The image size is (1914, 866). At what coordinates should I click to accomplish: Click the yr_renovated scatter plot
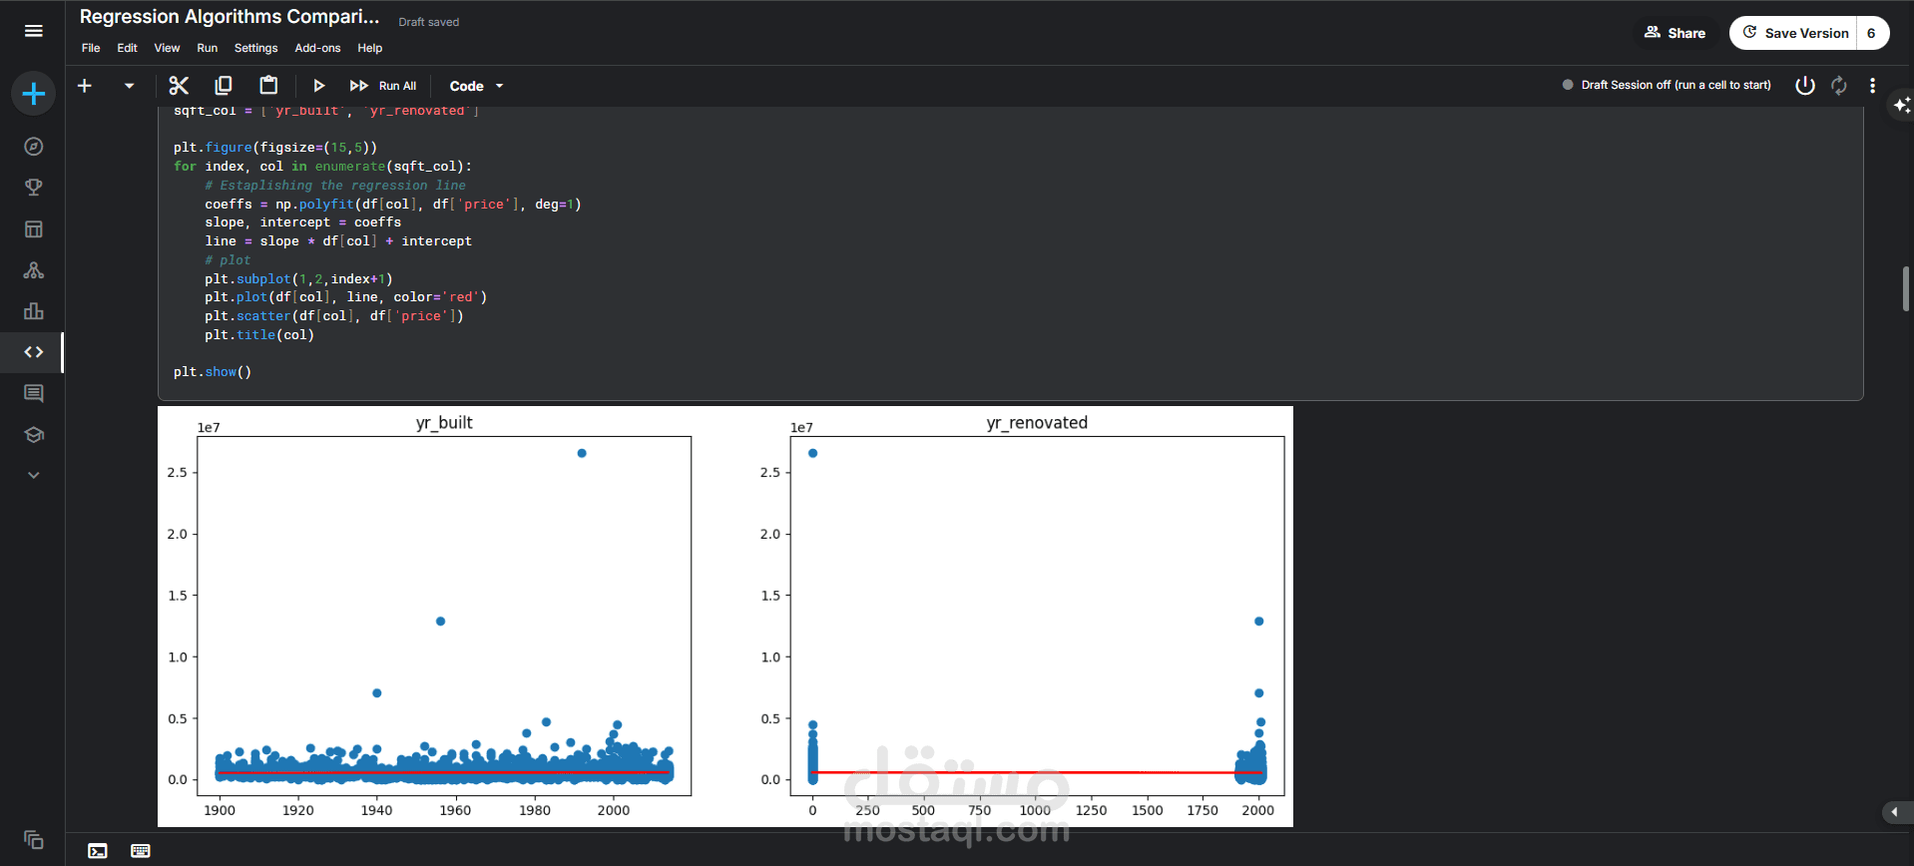click(1037, 616)
